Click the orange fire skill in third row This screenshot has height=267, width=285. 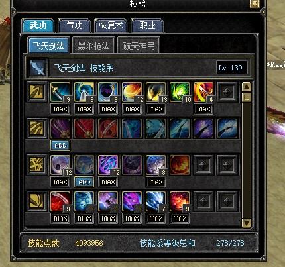tap(180, 165)
